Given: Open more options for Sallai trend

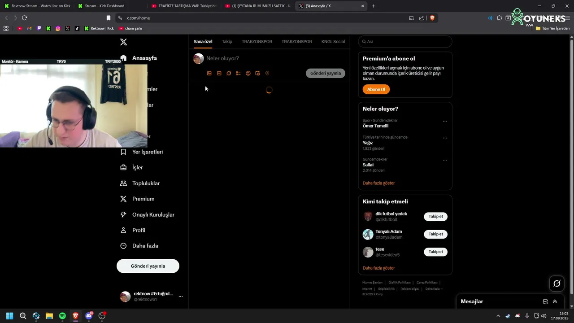Looking at the screenshot, I should [445, 160].
